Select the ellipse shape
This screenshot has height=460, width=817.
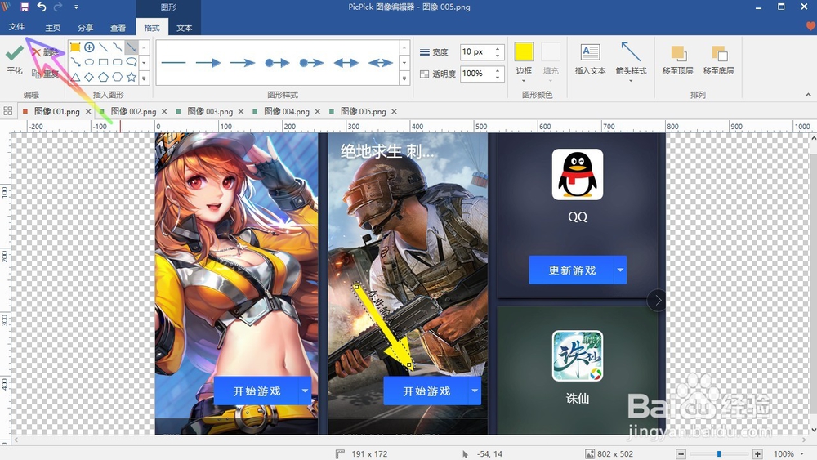pos(89,62)
